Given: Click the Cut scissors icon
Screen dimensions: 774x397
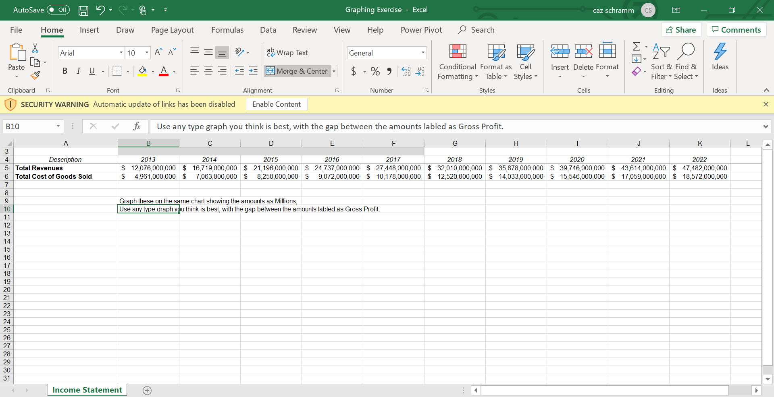Looking at the screenshot, I should (x=35, y=49).
